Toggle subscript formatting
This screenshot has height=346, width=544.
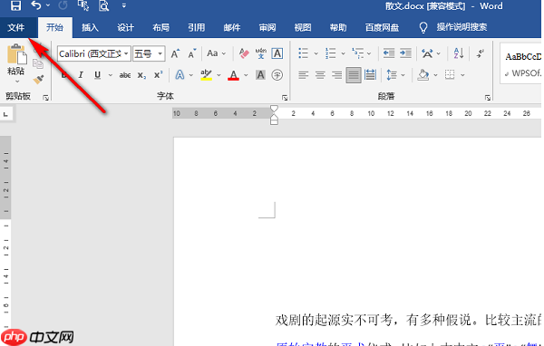(x=141, y=75)
